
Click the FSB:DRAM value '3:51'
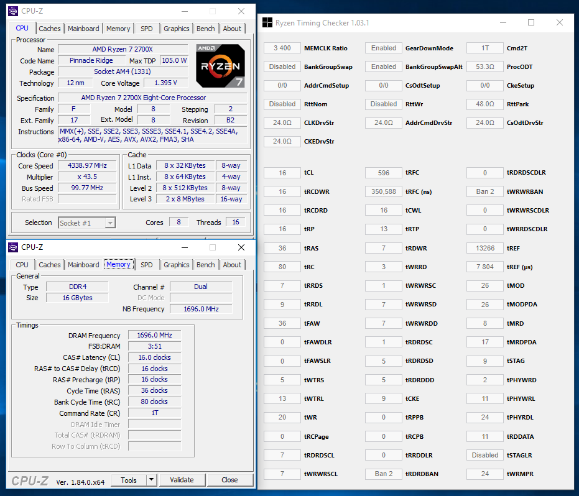(155, 346)
